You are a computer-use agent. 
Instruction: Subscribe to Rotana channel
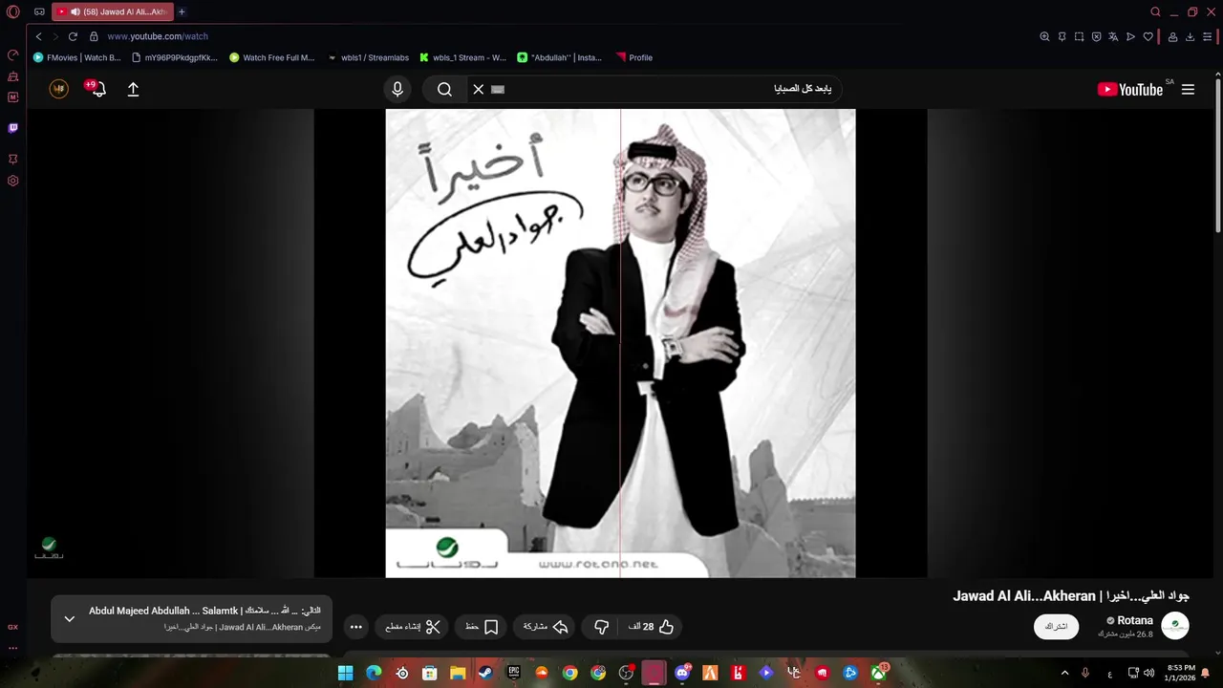[1056, 627]
